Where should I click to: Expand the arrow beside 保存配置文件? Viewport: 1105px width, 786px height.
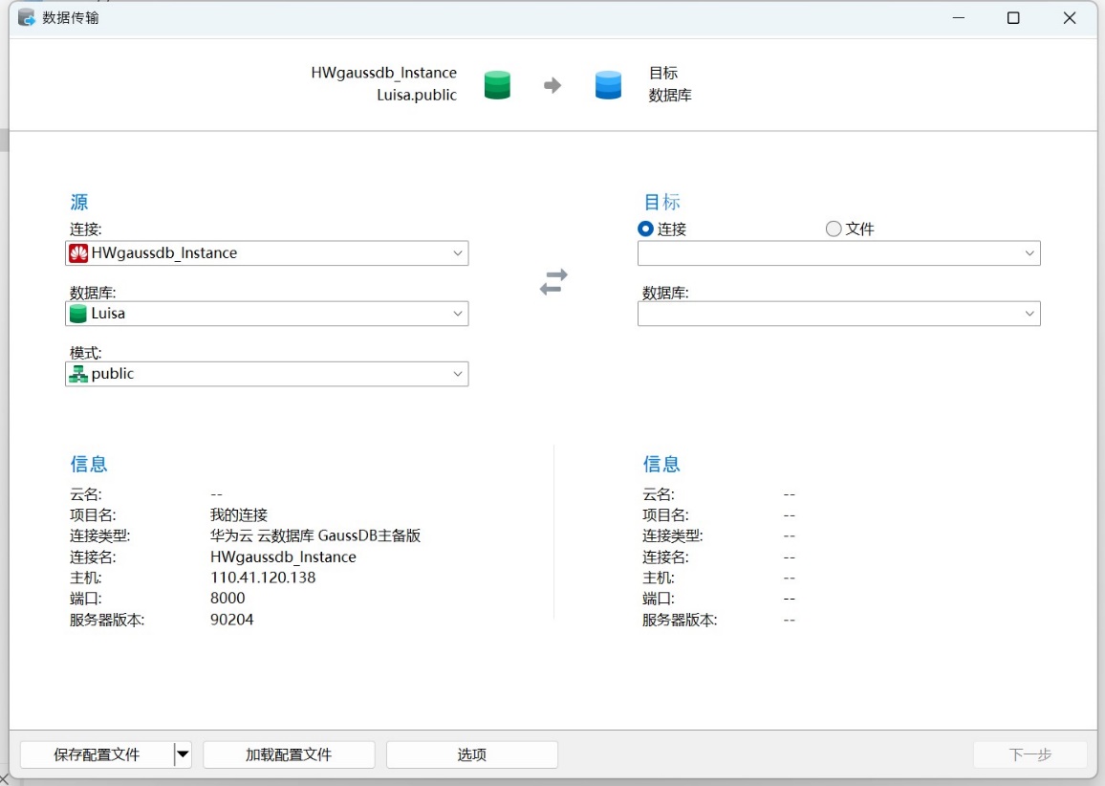(x=183, y=754)
